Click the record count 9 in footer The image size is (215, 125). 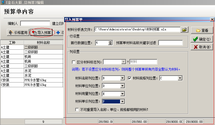pos(43,122)
